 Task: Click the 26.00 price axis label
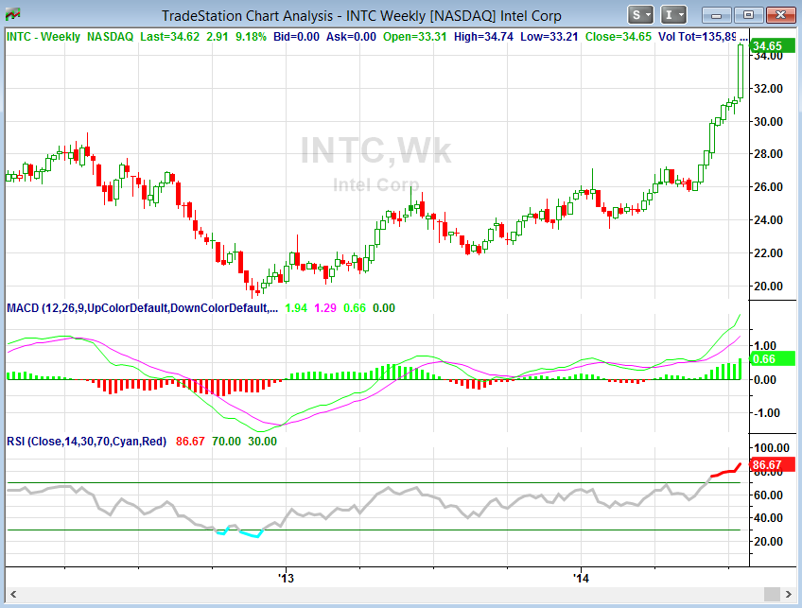point(768,187)
